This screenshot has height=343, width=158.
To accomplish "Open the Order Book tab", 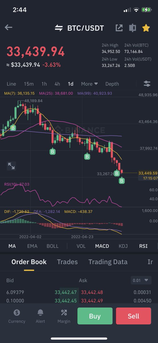I will click(29, 262).
